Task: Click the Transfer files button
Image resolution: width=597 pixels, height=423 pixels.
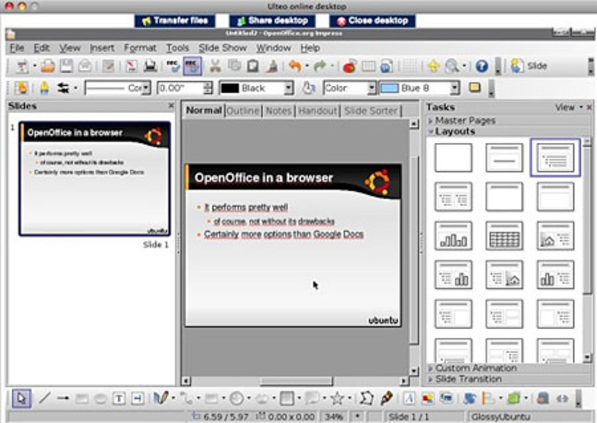Action: pyautogui.click(x=175, y=21)
